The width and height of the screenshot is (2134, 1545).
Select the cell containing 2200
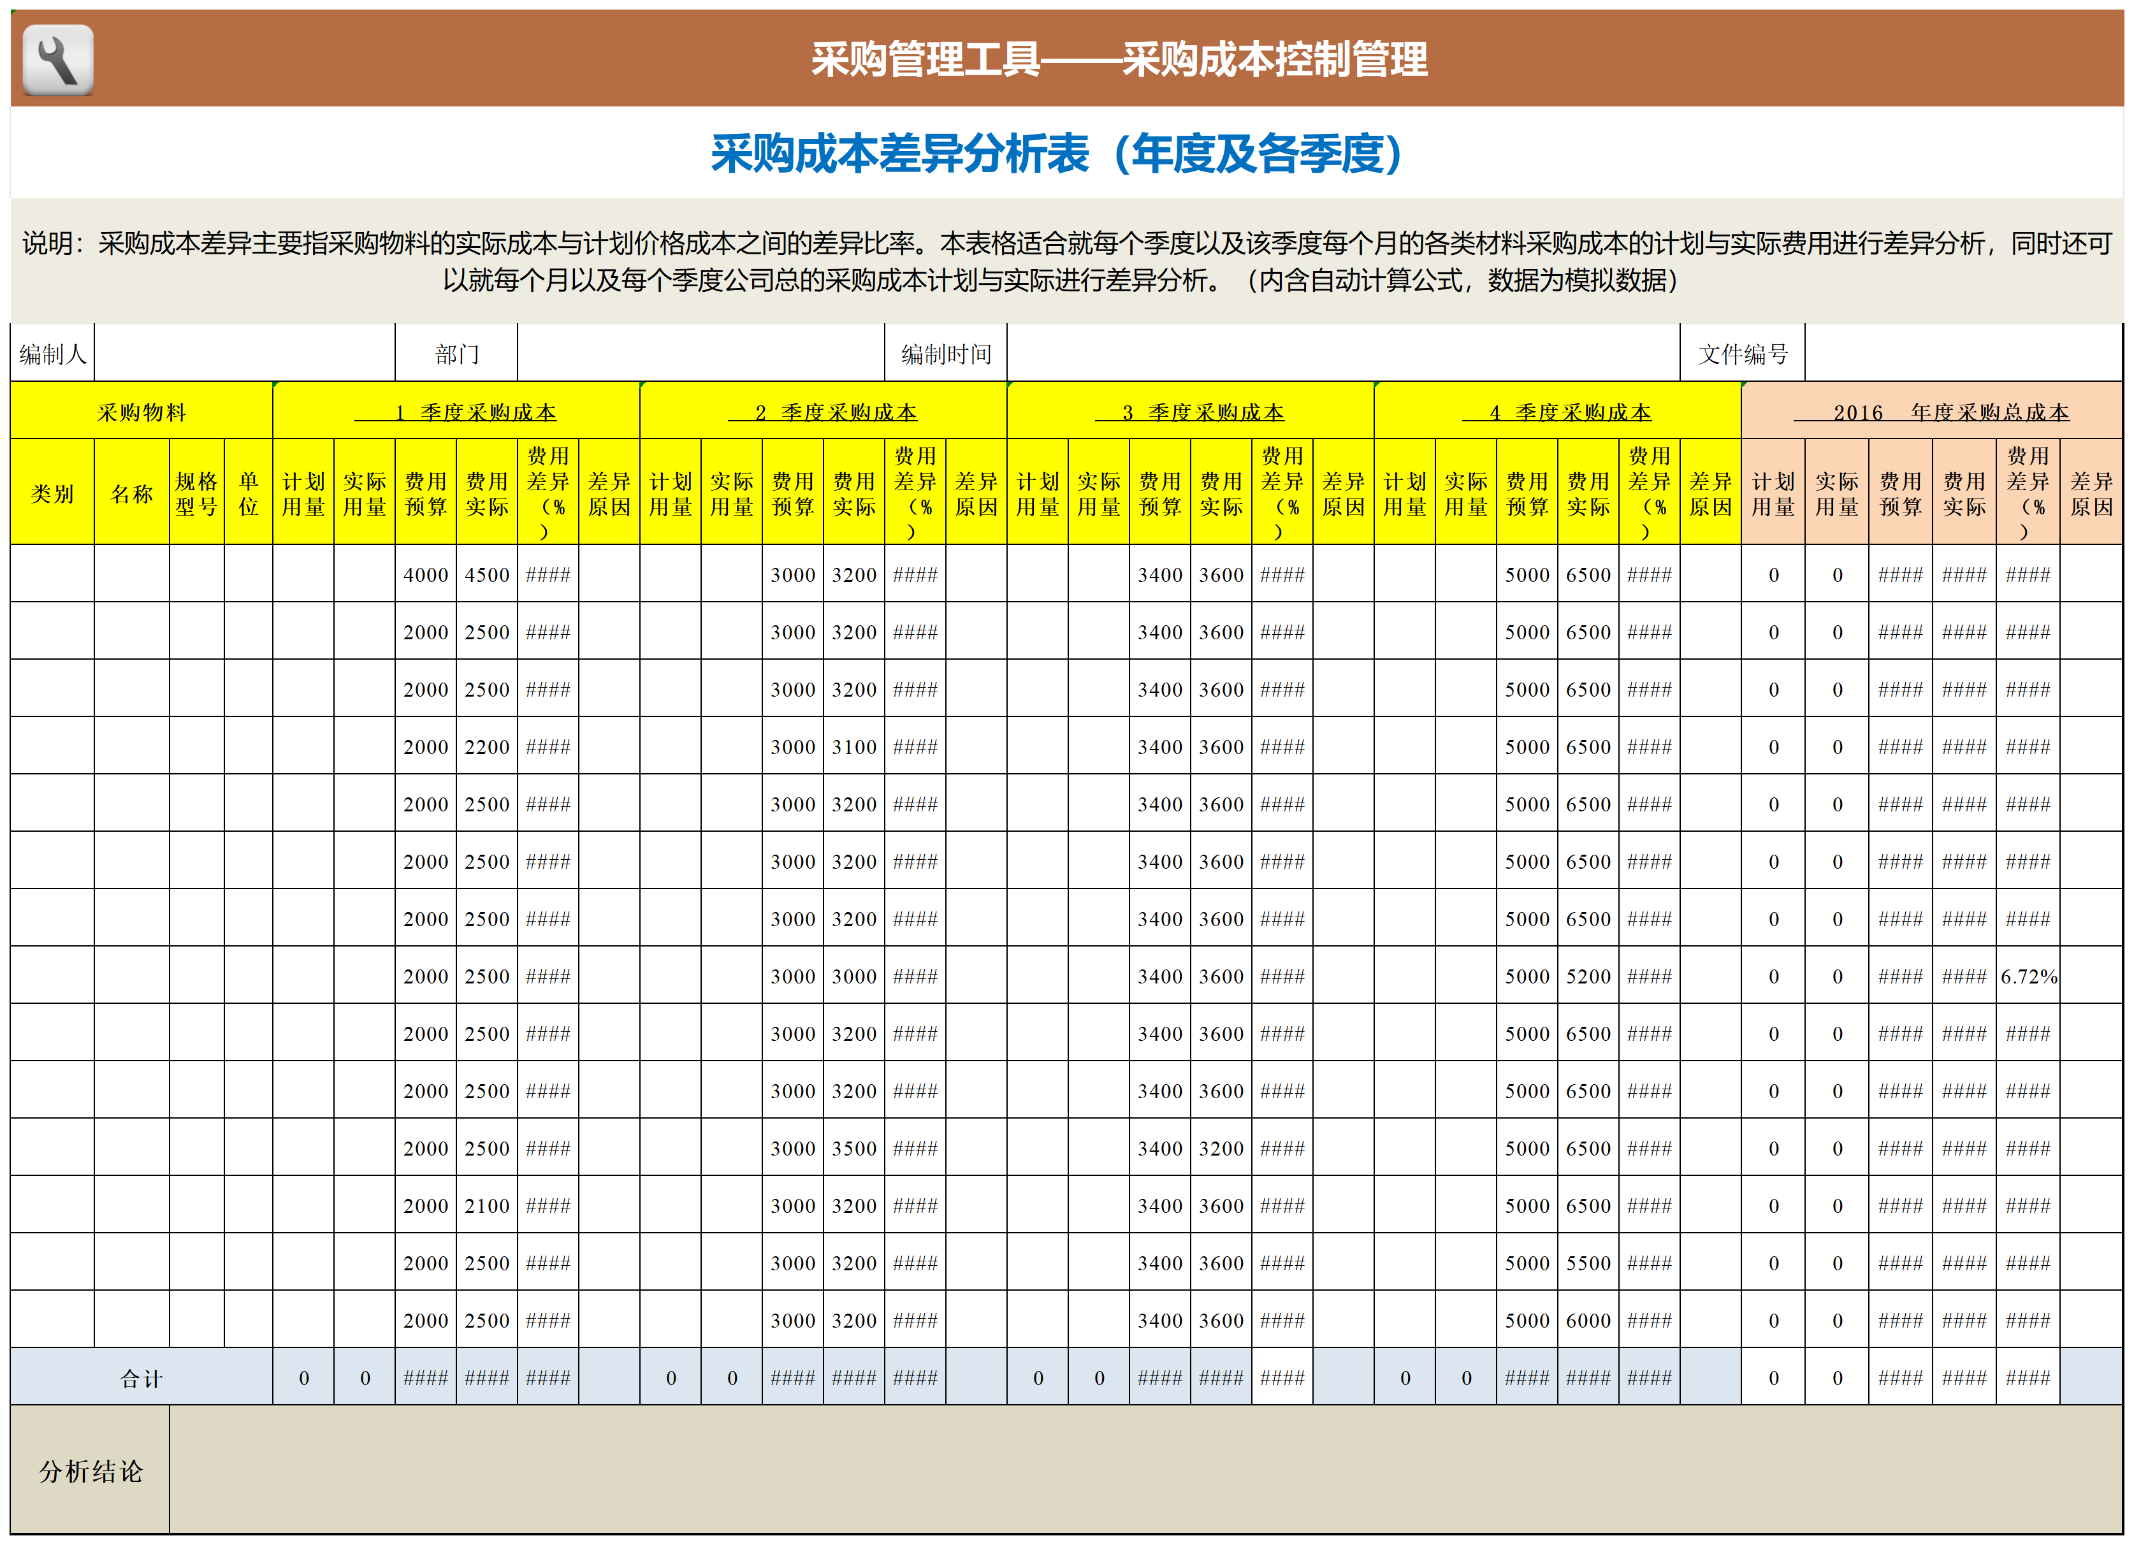pyautogui.click(x=488, y=746)
